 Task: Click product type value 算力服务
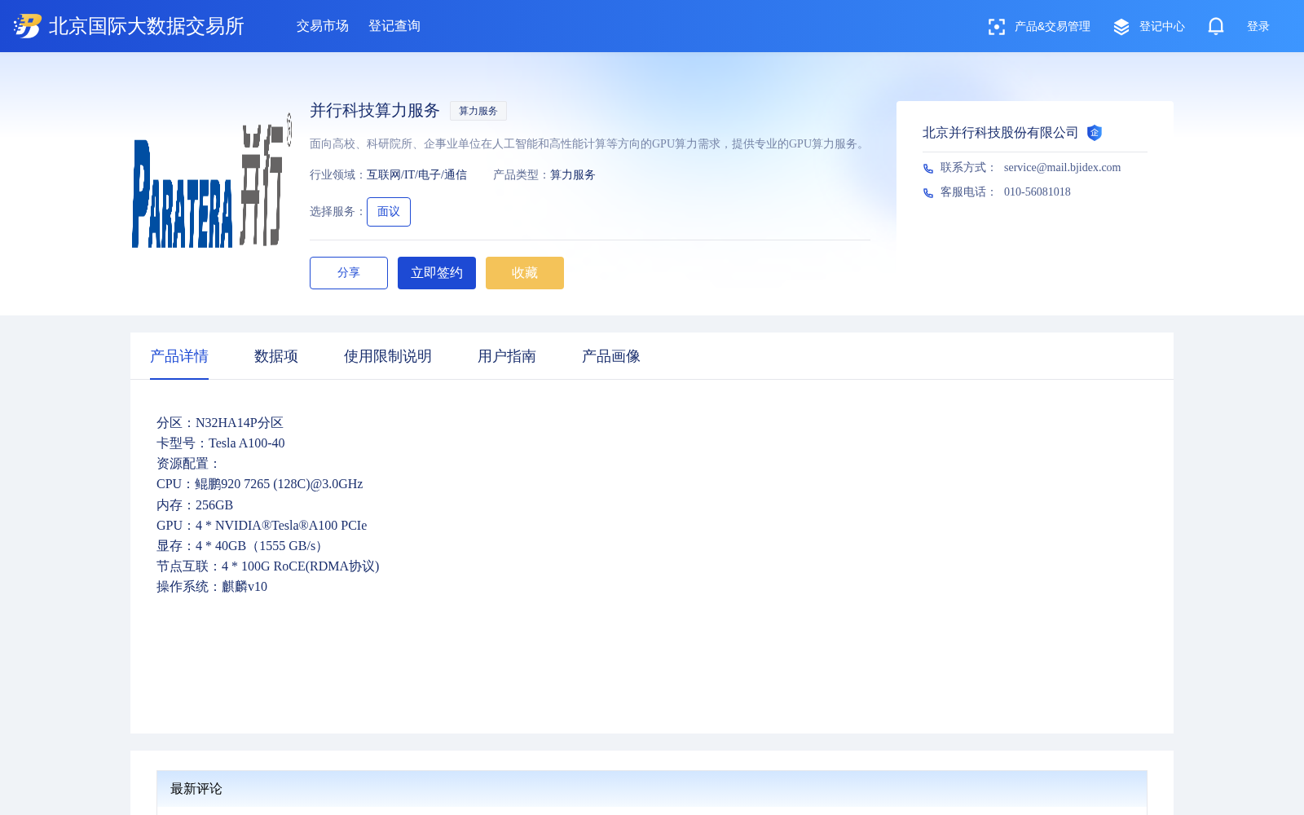[x=573, y=174]
